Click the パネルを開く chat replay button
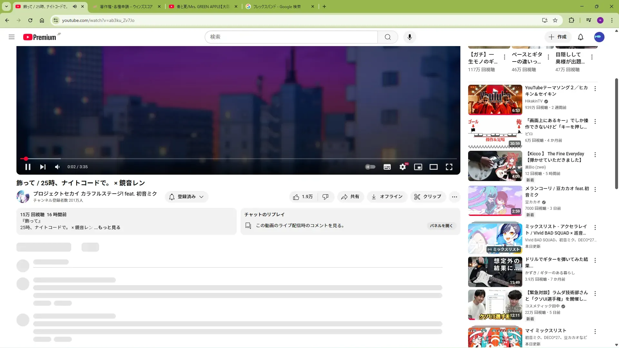The width and height of the screenshot is (619, 348). click(x=441, y=226)
